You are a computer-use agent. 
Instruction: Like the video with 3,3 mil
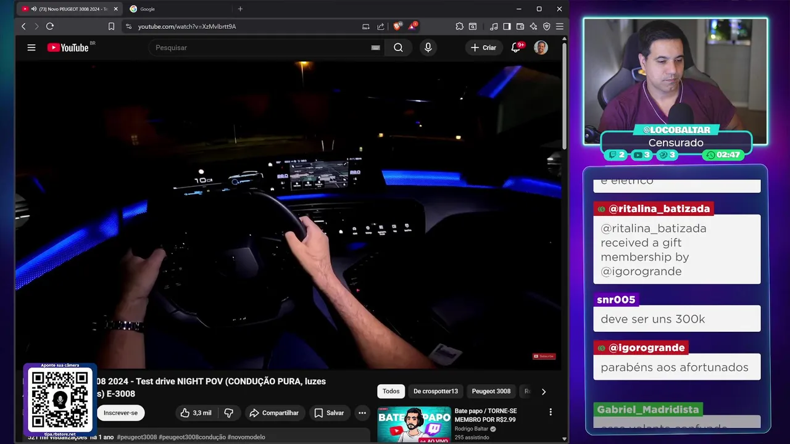[196, 413]
